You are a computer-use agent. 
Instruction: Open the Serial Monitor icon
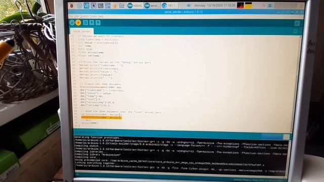(297, 23)
